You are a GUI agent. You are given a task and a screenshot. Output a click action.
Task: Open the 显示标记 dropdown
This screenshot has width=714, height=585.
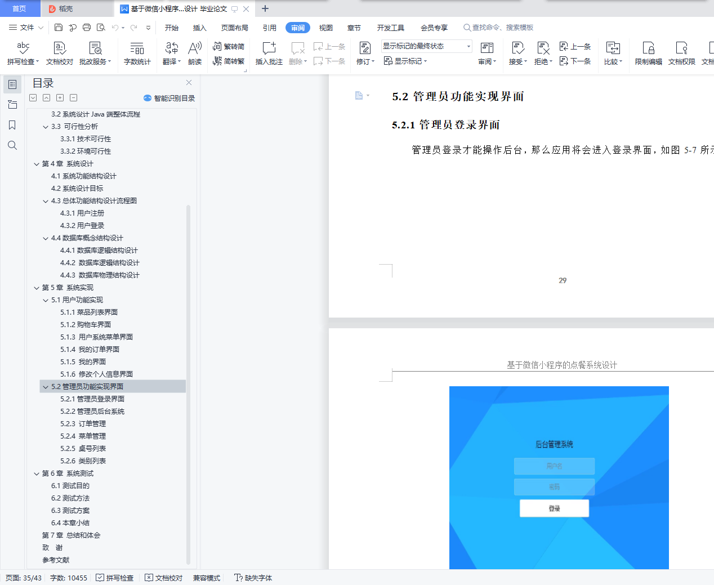pos(405,61)
